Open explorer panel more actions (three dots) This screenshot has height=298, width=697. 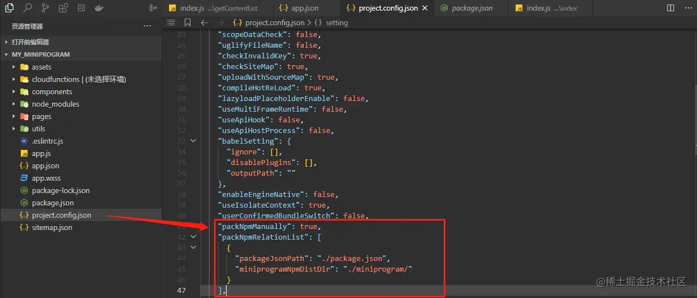(147, 26)
